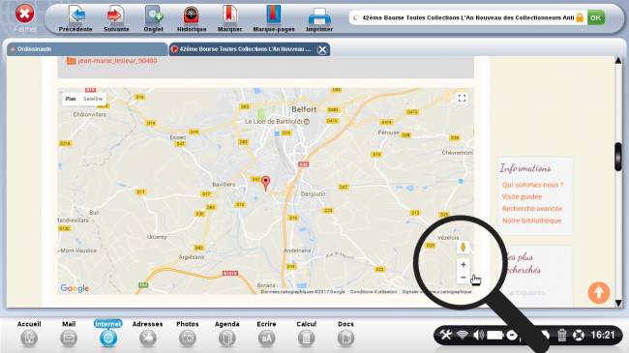629x353 pixels.
Task: Click the scrollbar down arrow
Action: (618, 303)
